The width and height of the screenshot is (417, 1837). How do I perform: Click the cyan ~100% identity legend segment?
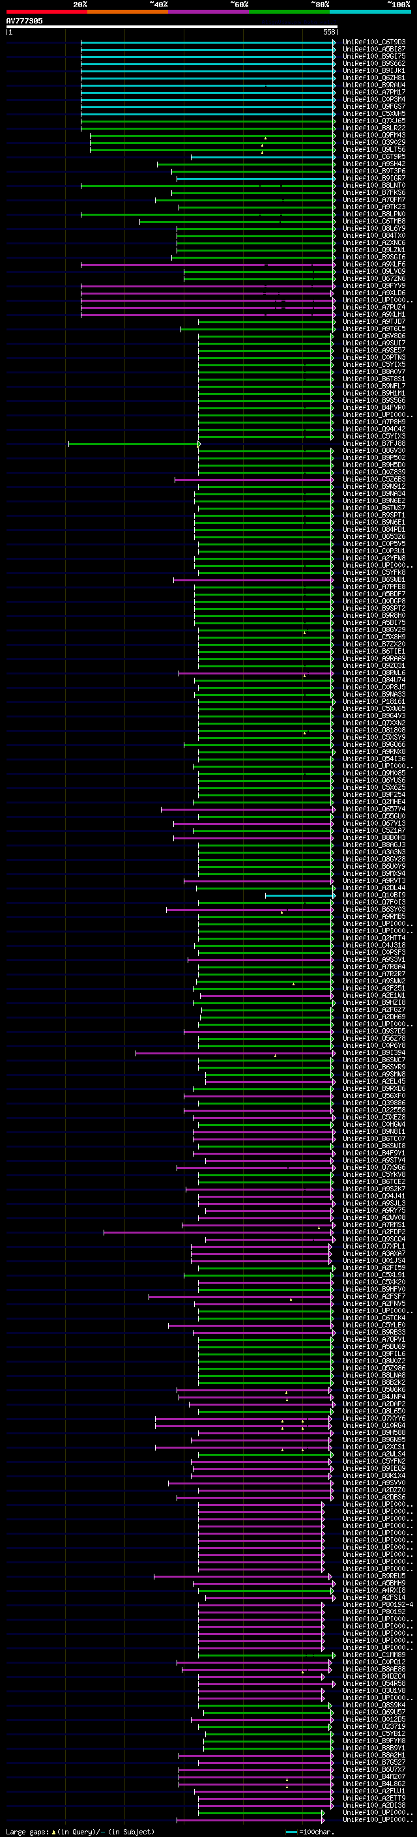(x=370, y=12)
